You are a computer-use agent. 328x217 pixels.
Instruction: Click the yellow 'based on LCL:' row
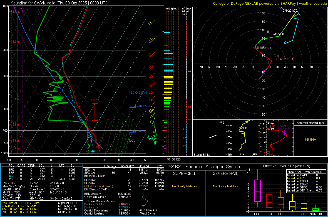(x=304, y=178)
